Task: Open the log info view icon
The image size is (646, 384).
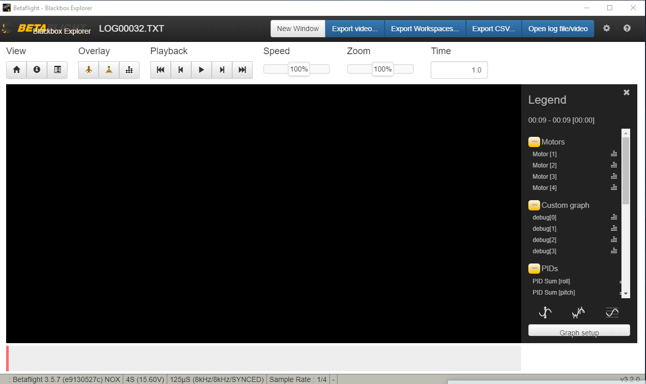Action: pyautogui.click(x=36, y=69)
